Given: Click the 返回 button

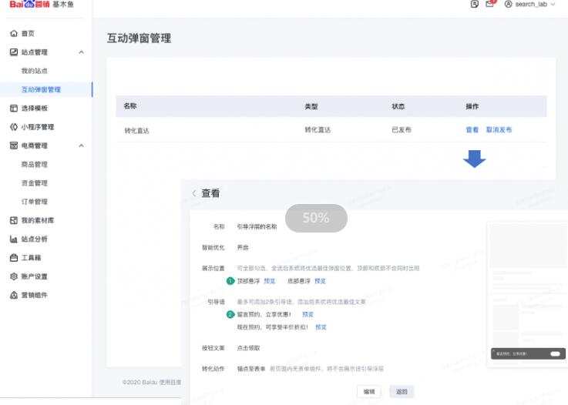Looking at the screenshot, I should [401, 391].
